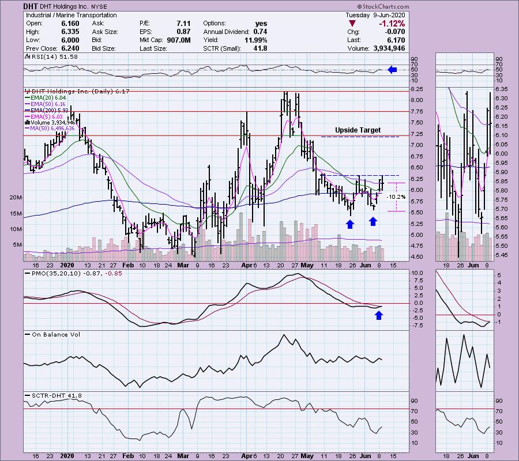Viewport: 519px width, 461px height.
Task: Click the pink EMA(5) legend line swatch
Action: (x=27, y=117)
